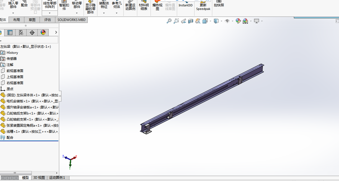339x181 pixels.
Task: Select 张紧装置固定角钢a<1> component
Action: point(29,126)
